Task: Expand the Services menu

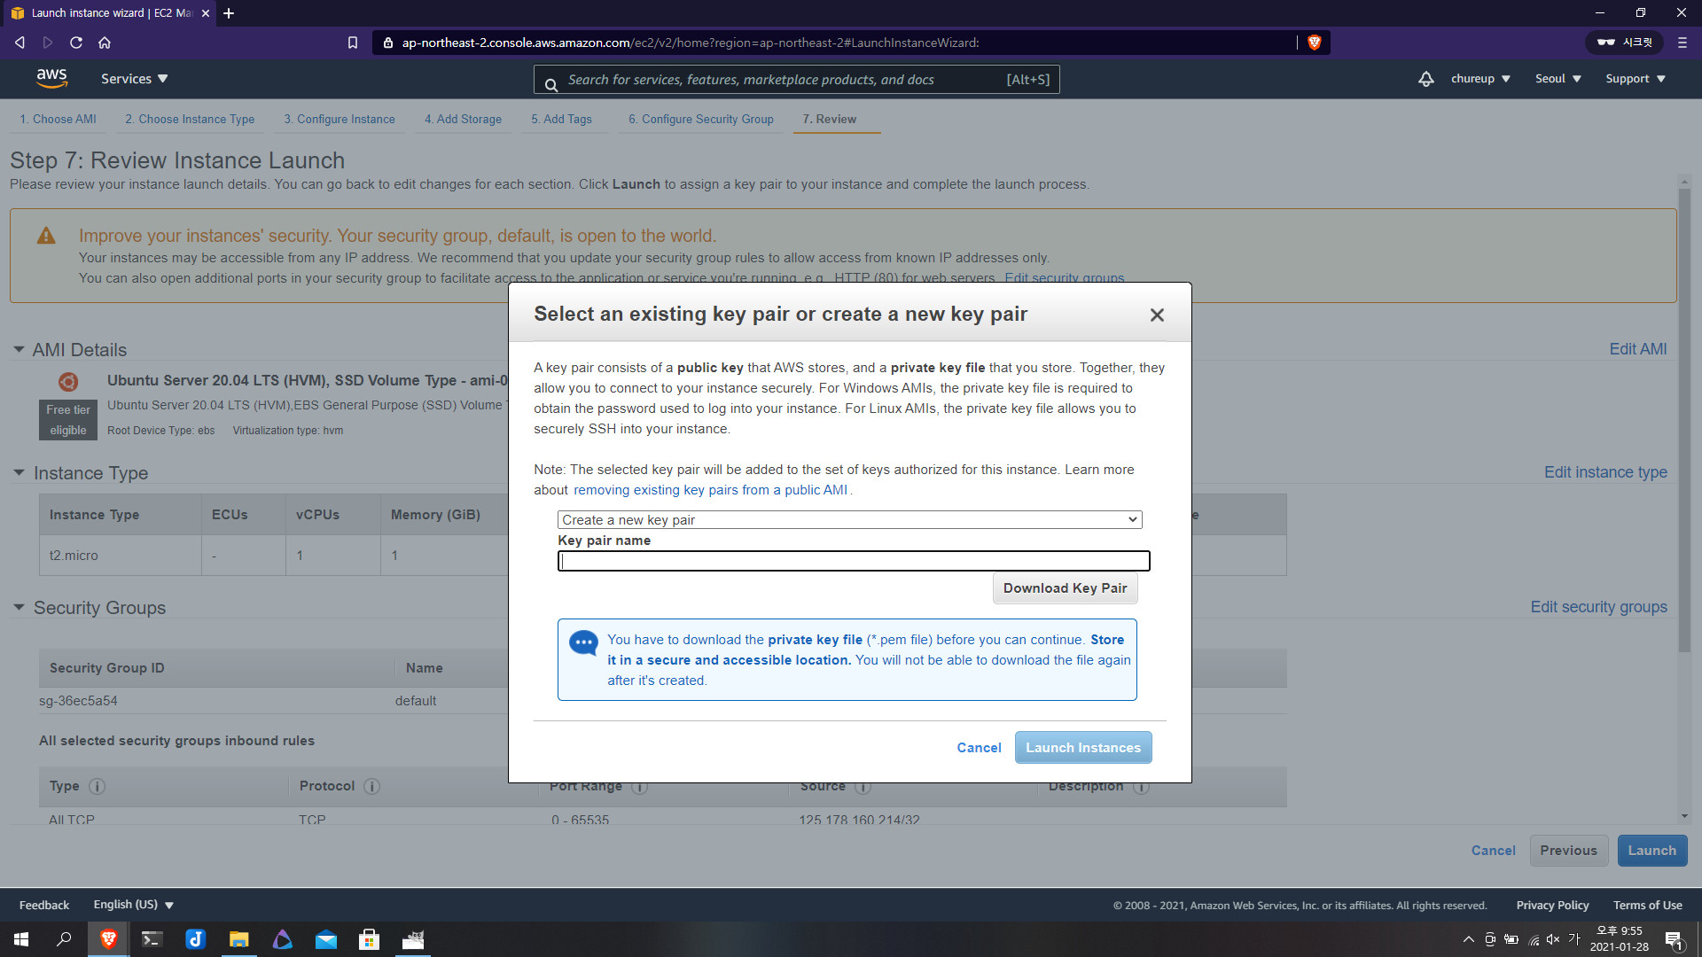Action: pos(134,79)
